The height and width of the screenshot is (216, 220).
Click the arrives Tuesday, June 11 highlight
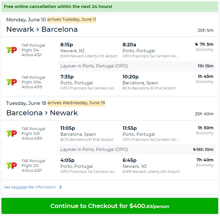71,20
